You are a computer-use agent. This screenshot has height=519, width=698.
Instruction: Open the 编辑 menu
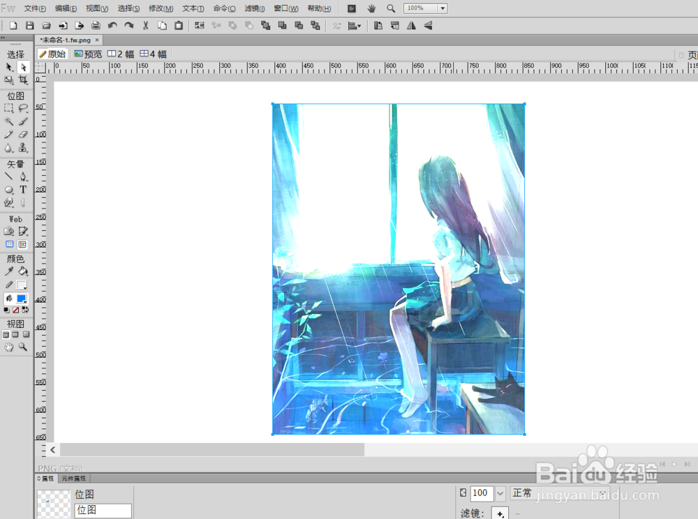click(66, 8)
